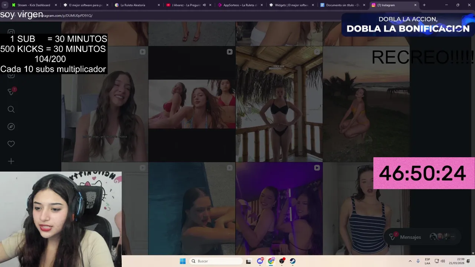Open the black bikini under thatched roof reel
Image resolution: width=475 pixels, height=267 pixels.
point(279,104)
